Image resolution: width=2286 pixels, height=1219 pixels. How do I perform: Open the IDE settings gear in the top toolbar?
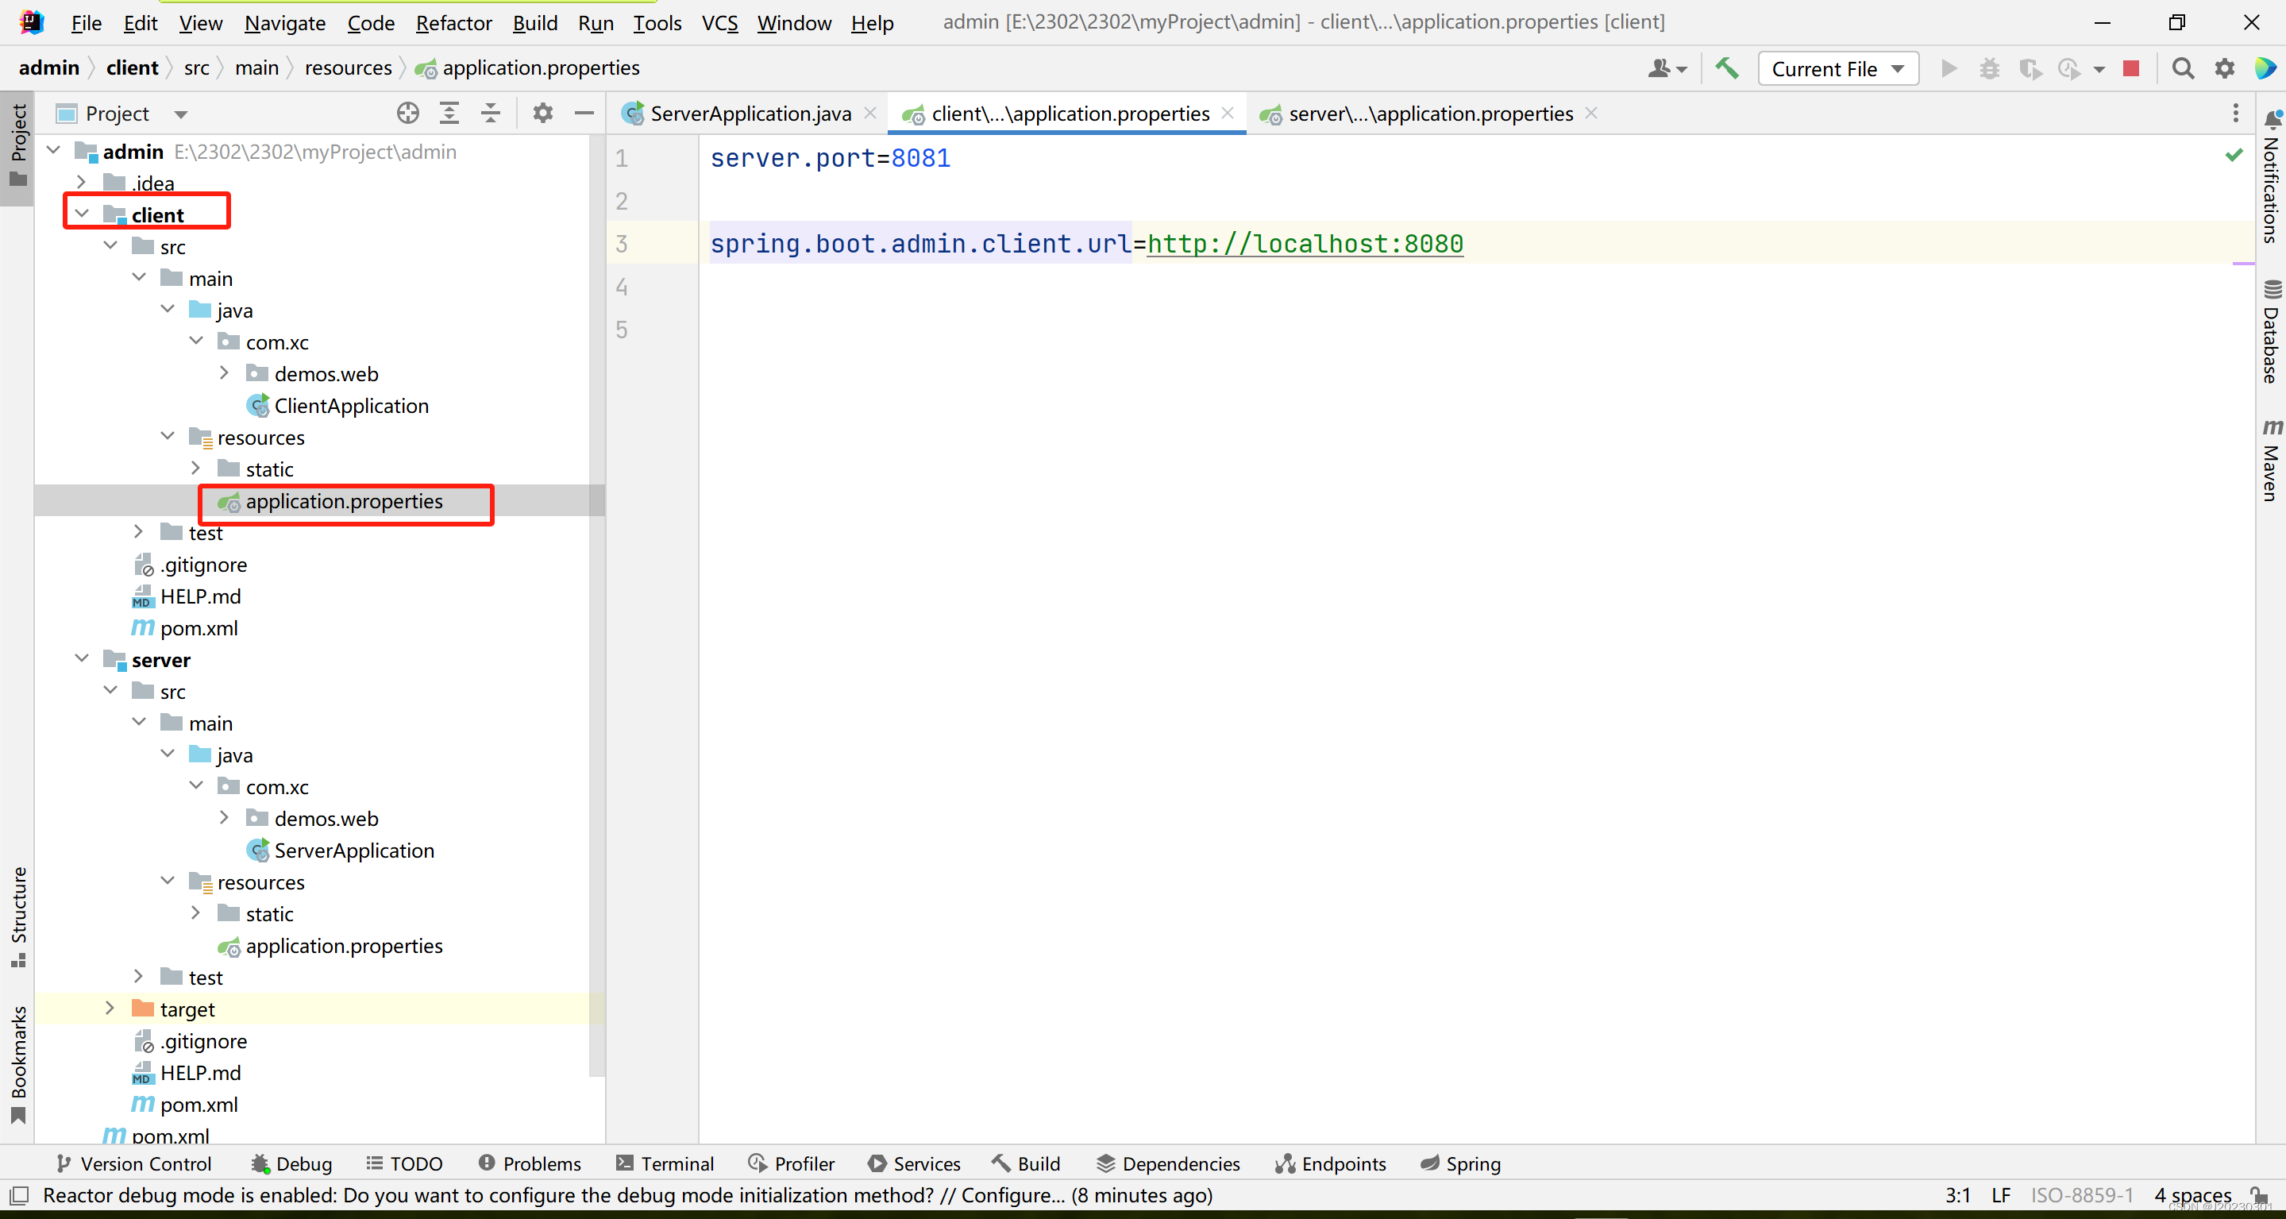tap(2224, 68)
